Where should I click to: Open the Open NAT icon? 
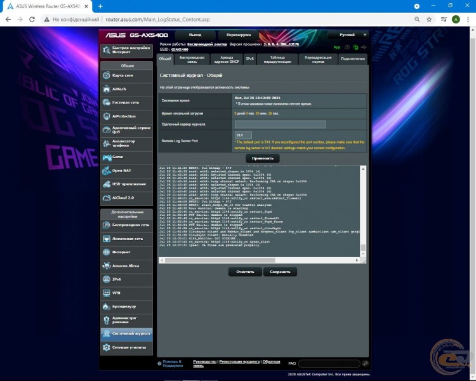[106, 170]
